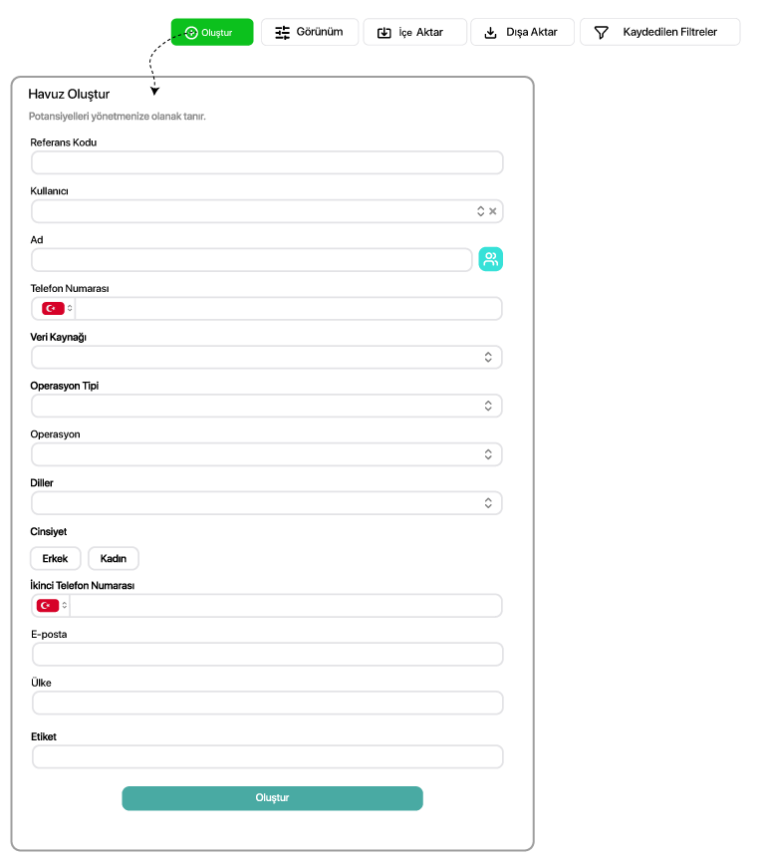
Task: Click the Görünüm sliders icon
Action: click(x=282, y=32)
